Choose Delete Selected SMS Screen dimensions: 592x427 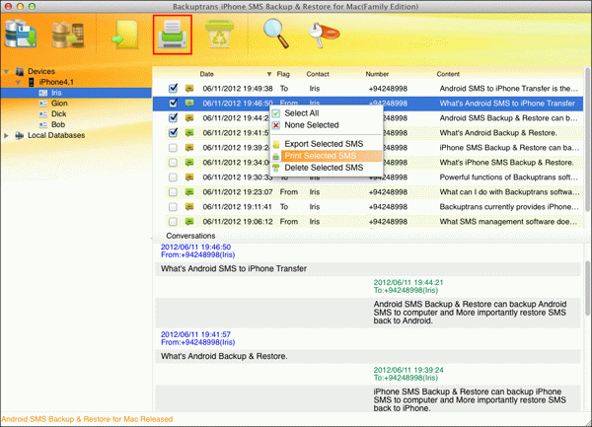[327, 168]
